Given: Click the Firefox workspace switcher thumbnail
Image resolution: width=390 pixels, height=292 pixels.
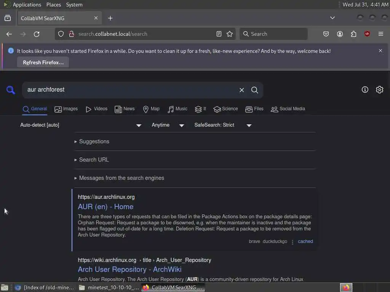Looking at the screenshot, I should pyautogui.click(x=346, y=287).
